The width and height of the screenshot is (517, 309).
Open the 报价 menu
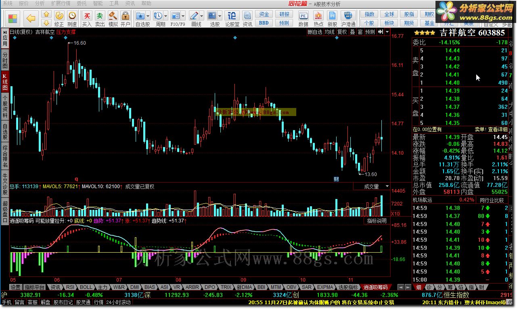pos(24,3)
